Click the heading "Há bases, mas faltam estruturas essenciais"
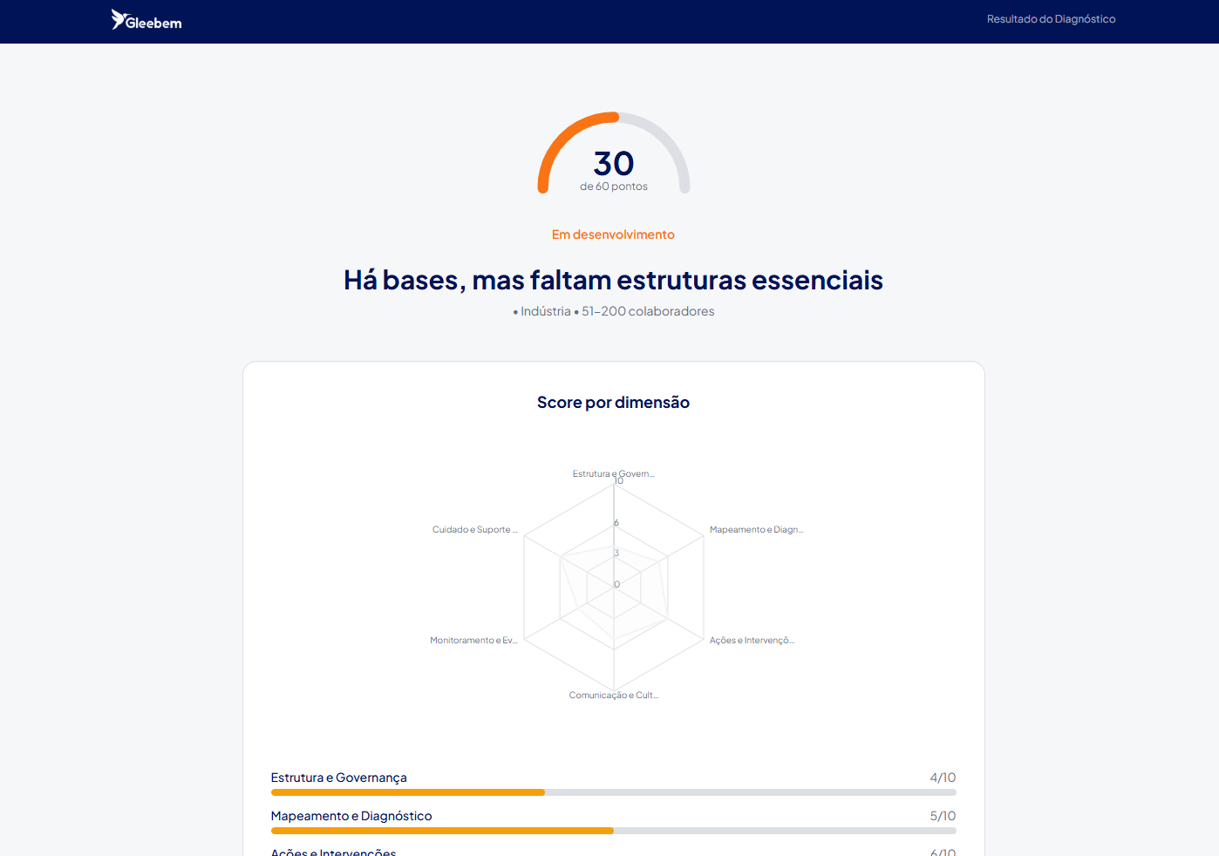This screenshot has width=1219, height=856. click(x=613, y=280)
